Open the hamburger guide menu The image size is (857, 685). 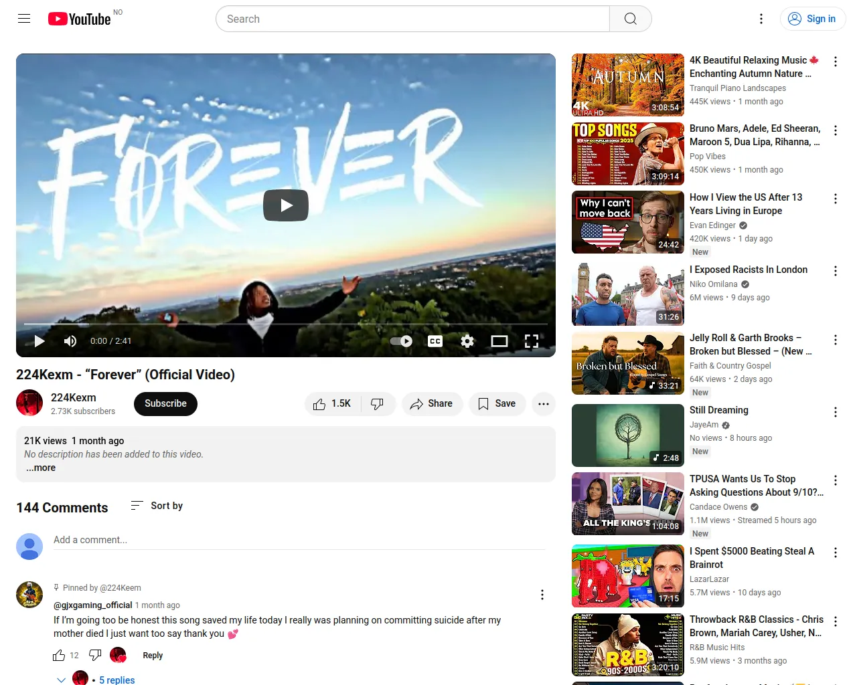point(24,19)
